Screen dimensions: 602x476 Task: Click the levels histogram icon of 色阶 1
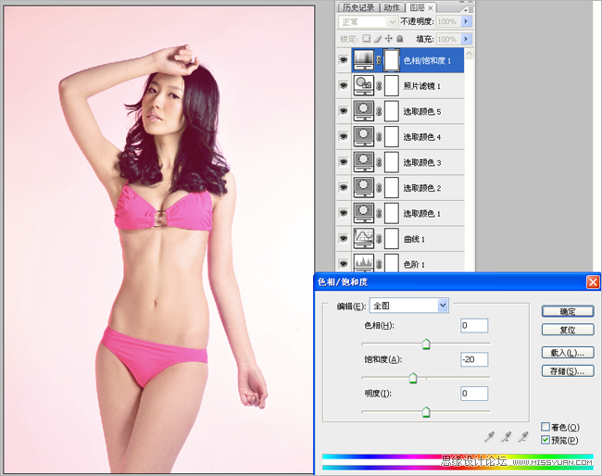tap(364, 263)
